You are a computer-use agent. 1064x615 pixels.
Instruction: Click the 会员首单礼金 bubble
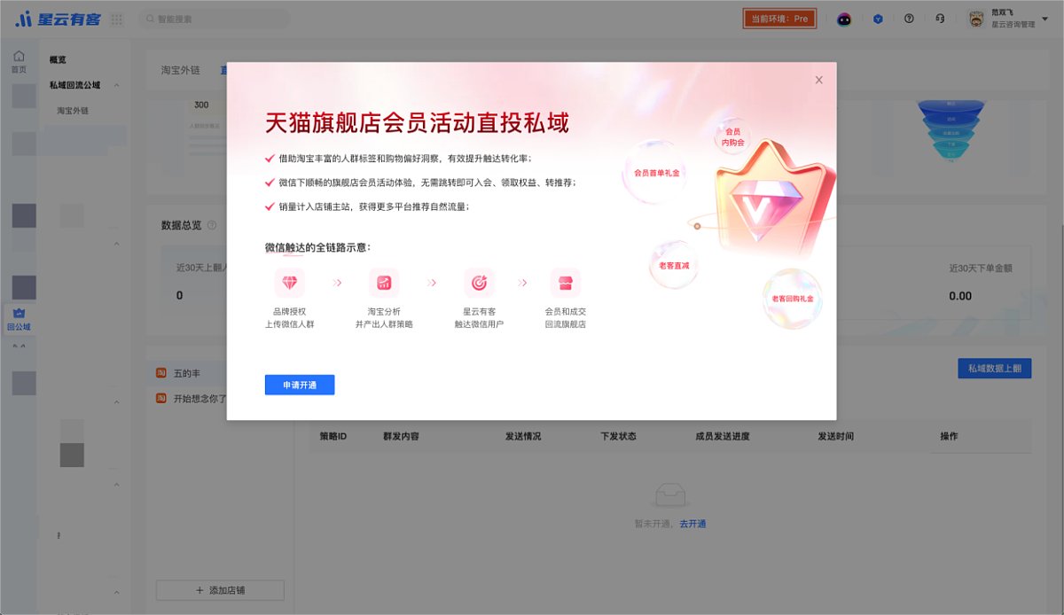(x=656, y=172)
